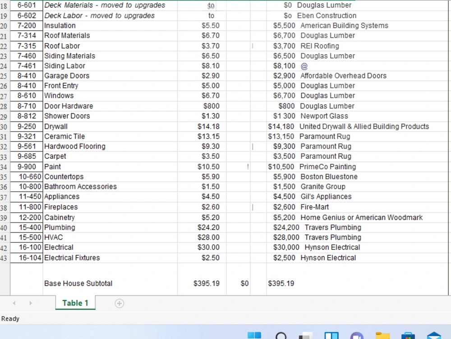
Task: Click the Siding Materials cell
Action: pyautogui.click(x=110, y=56)
